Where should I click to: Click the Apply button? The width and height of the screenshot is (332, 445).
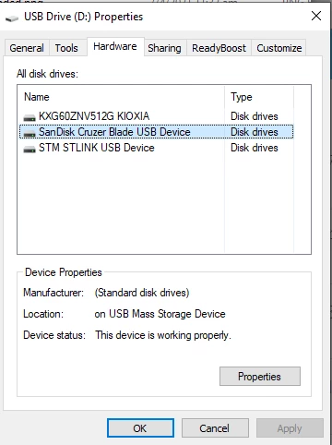click(290, 428)
